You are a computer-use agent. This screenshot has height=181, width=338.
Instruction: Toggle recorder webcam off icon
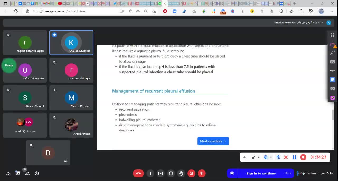[x=266, y=157]
